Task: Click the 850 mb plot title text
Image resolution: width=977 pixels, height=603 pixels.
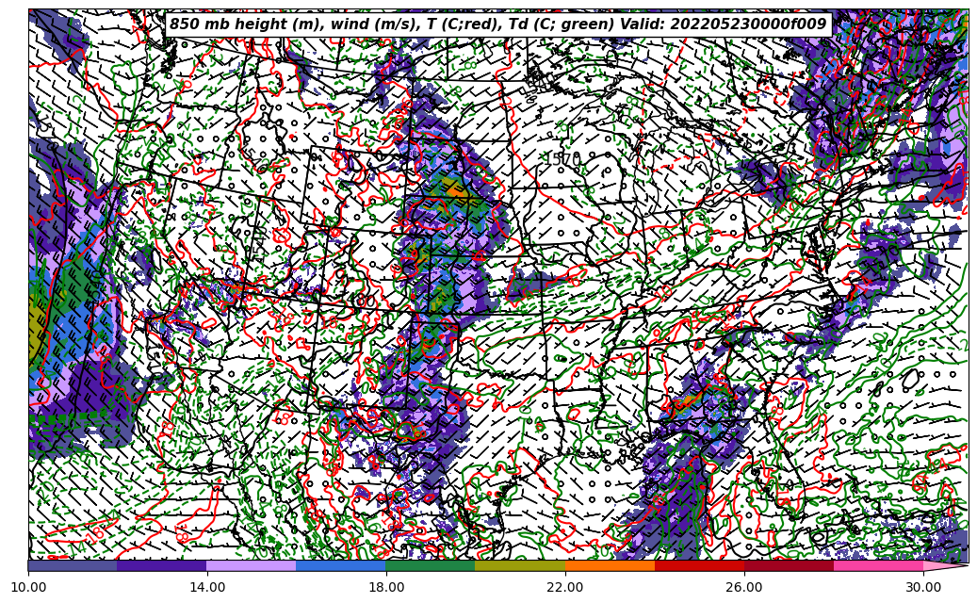Action: [x=497, y=24]
